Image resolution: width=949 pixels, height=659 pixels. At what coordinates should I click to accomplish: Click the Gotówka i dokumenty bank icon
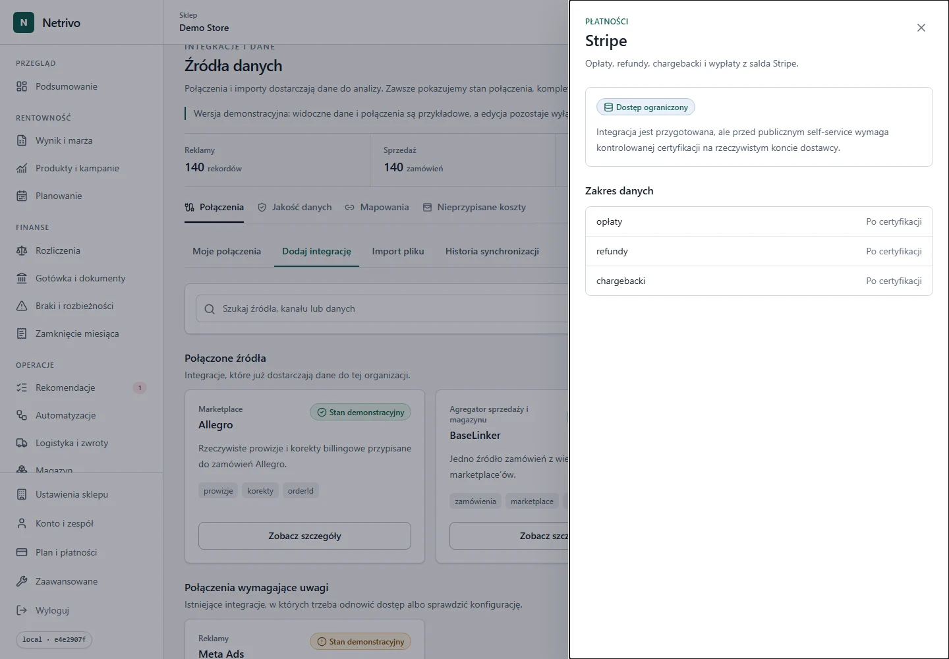coord(22,278)
